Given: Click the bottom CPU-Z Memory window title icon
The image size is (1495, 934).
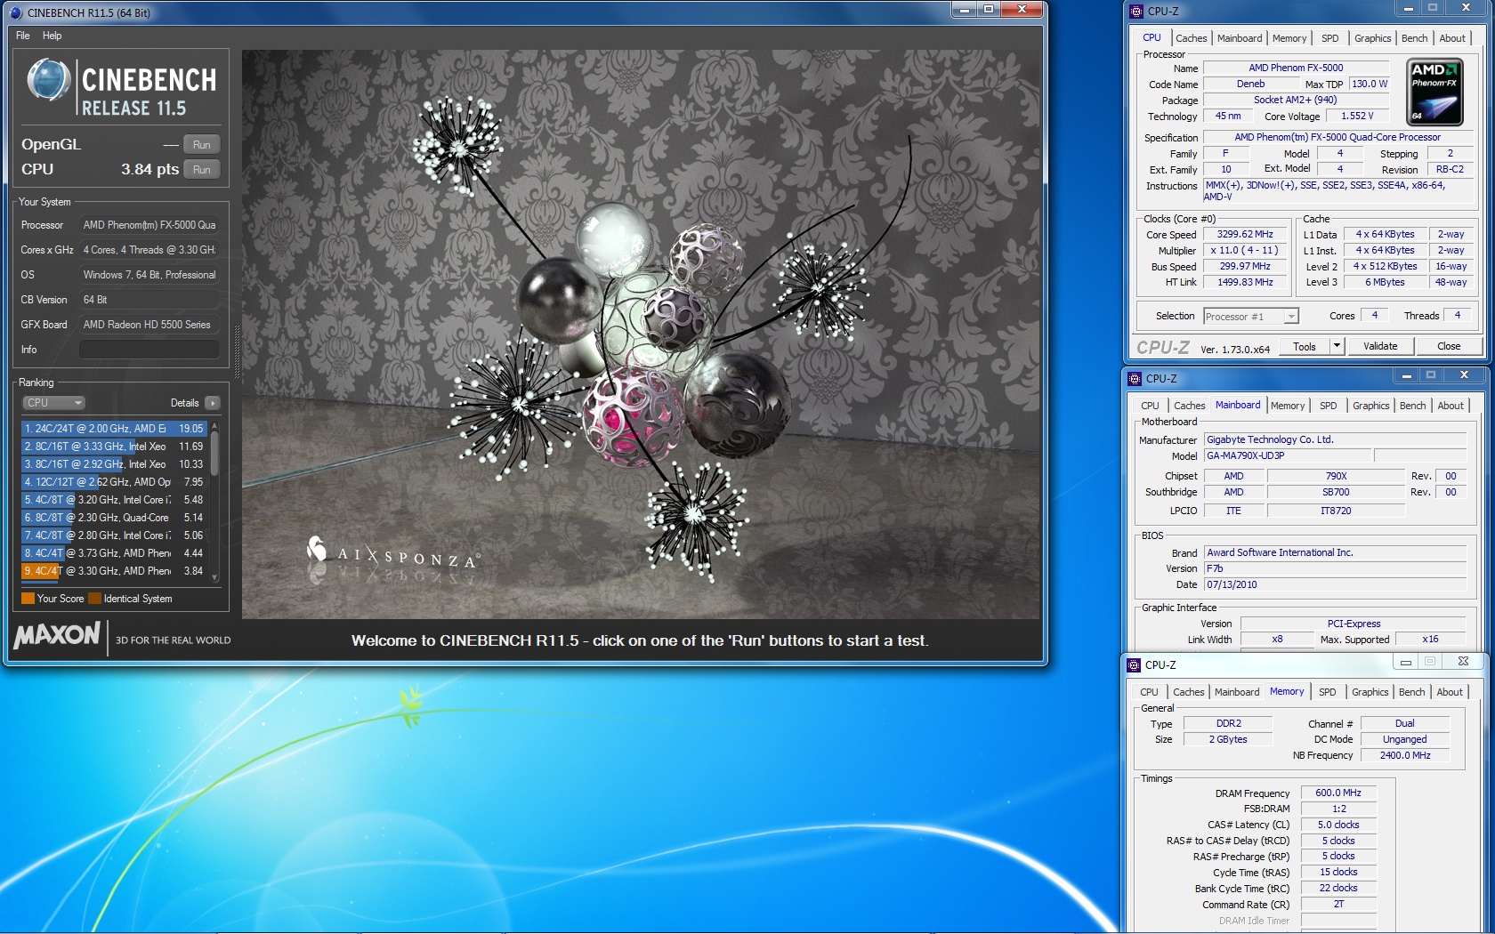Looking at the screenshot, I should coord(1134,665).
